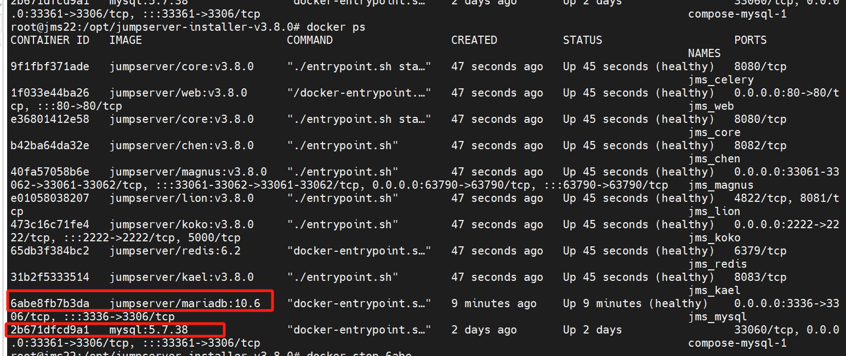This screenshot has height=356, width=846.
Task: Click container ID e36801412e58
Action: pyautogui.click(x=49, y=119)
